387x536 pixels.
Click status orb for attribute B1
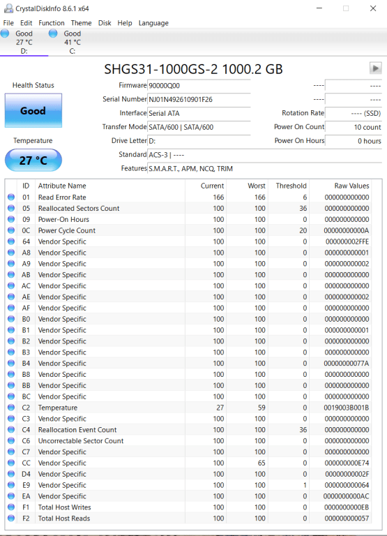pyautogui.click(x=11, y=330)
